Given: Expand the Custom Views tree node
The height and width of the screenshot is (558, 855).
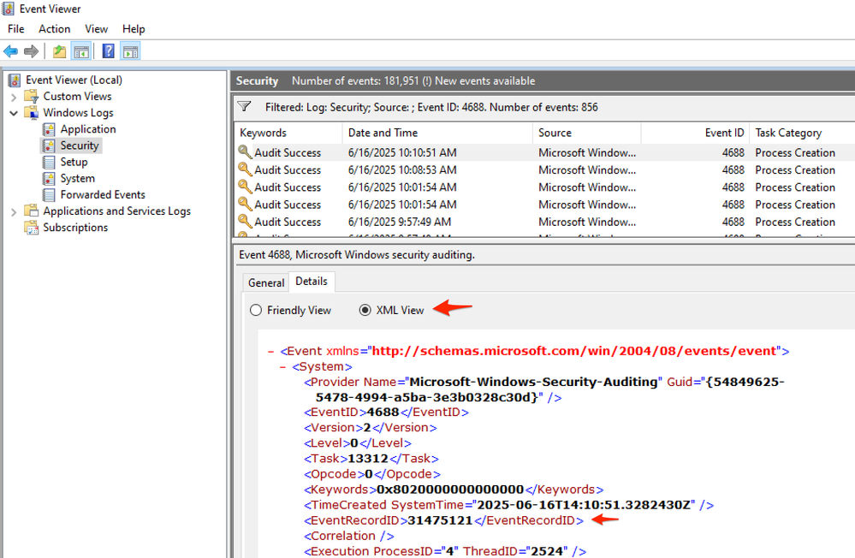Looking at the screenshot, I should [x=14, y=97].
